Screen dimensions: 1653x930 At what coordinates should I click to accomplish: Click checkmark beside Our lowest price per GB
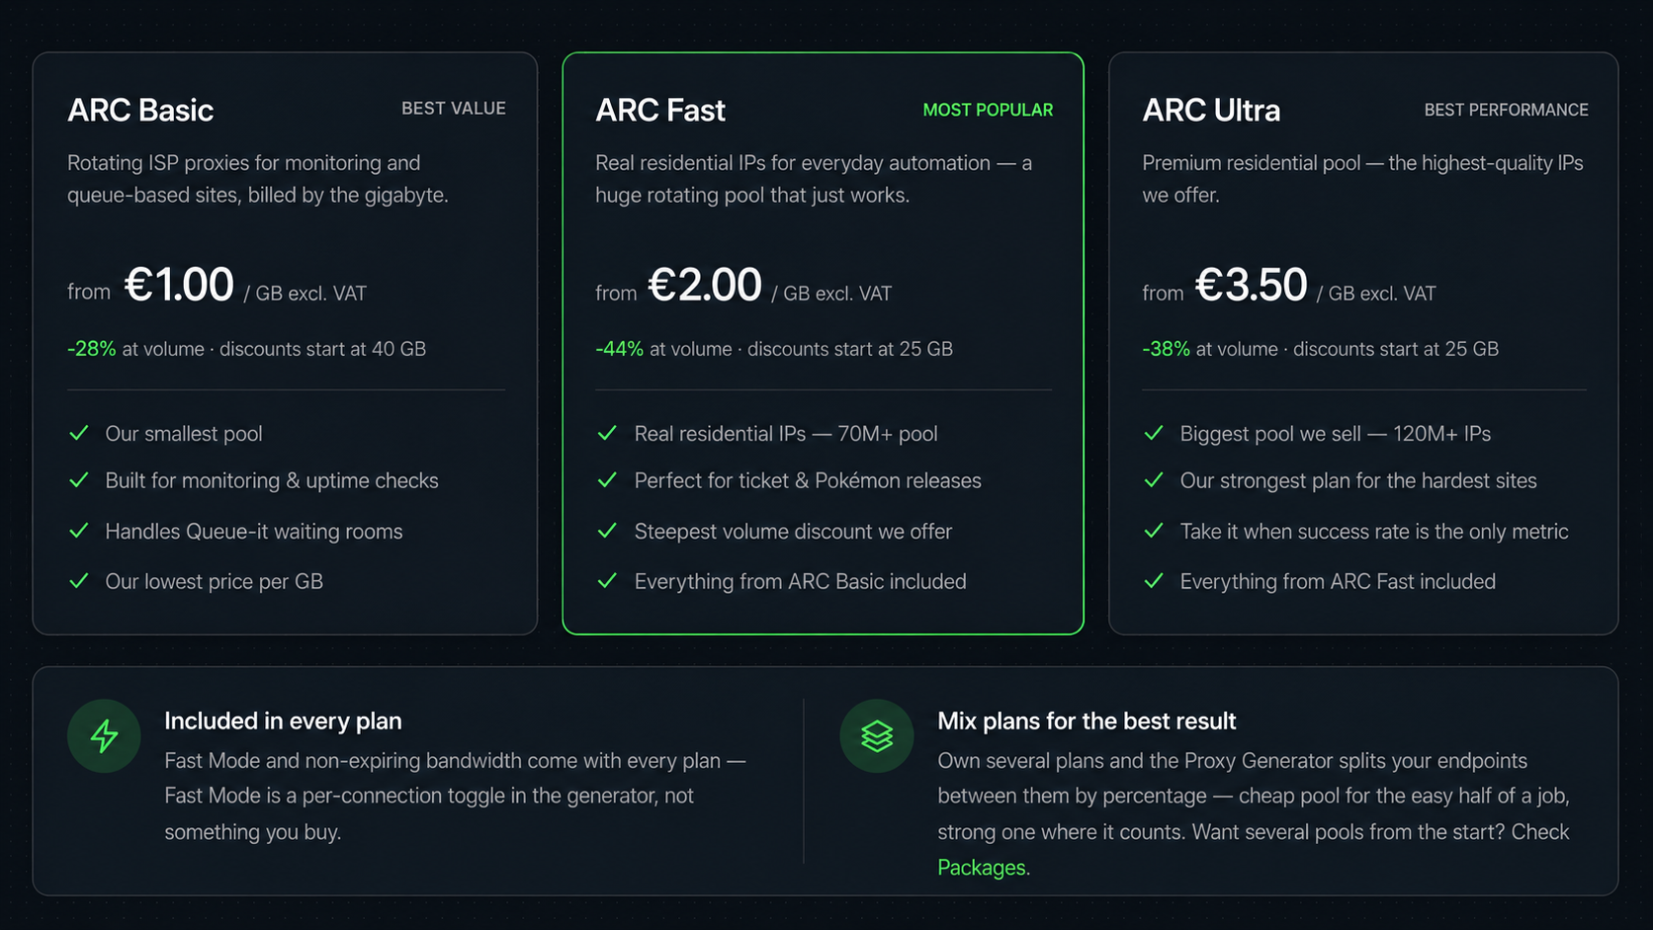(x=79, y=581)
